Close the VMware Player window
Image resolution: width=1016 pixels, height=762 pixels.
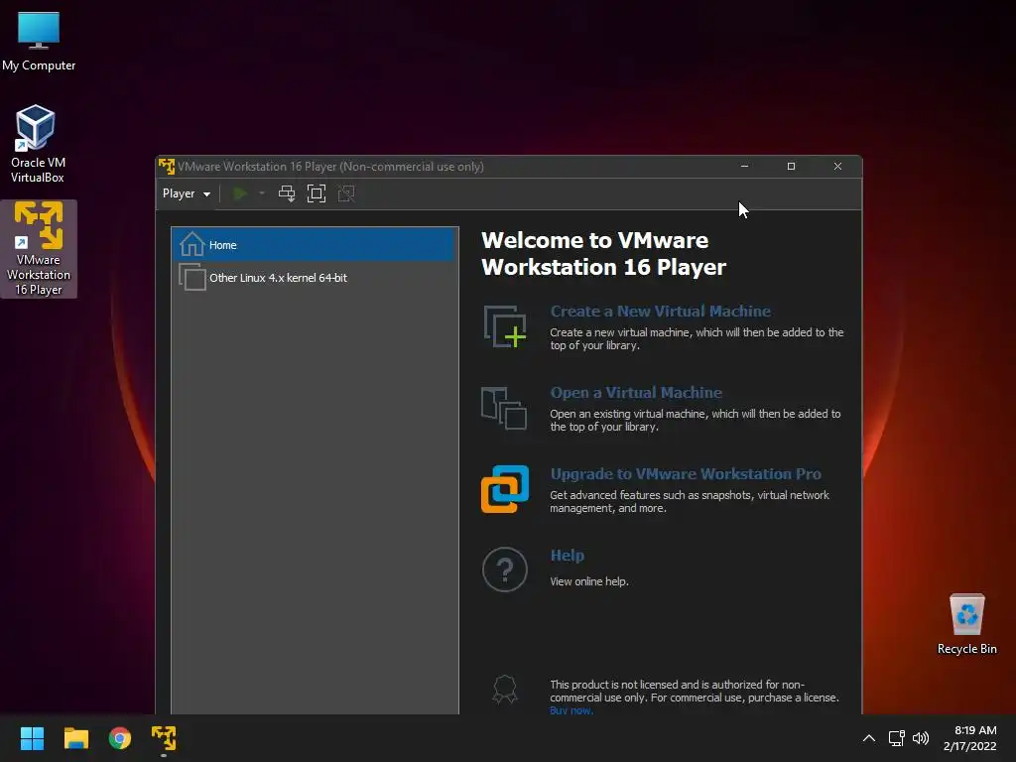point(837,167)
